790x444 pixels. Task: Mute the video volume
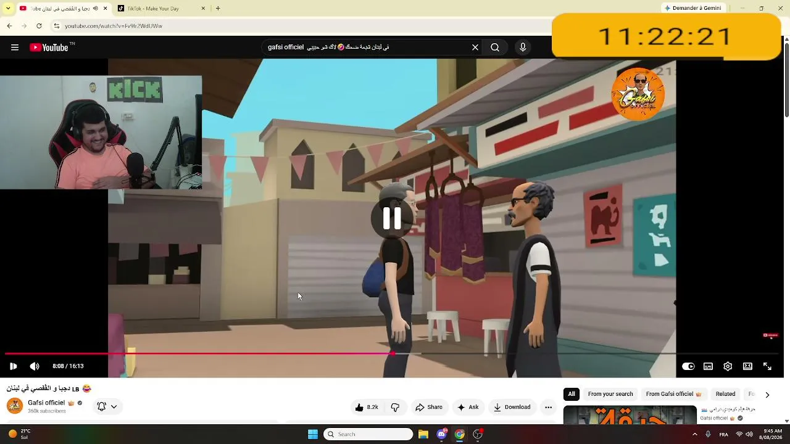coord(35,366)
